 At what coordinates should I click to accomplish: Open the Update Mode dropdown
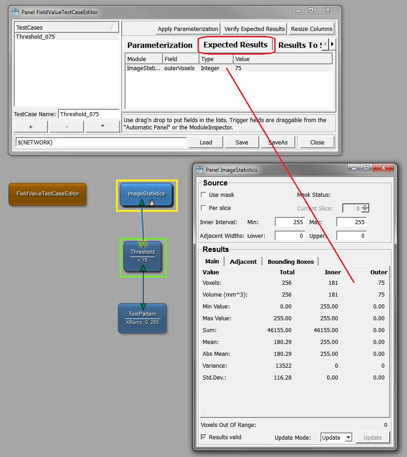click(336, 437)
